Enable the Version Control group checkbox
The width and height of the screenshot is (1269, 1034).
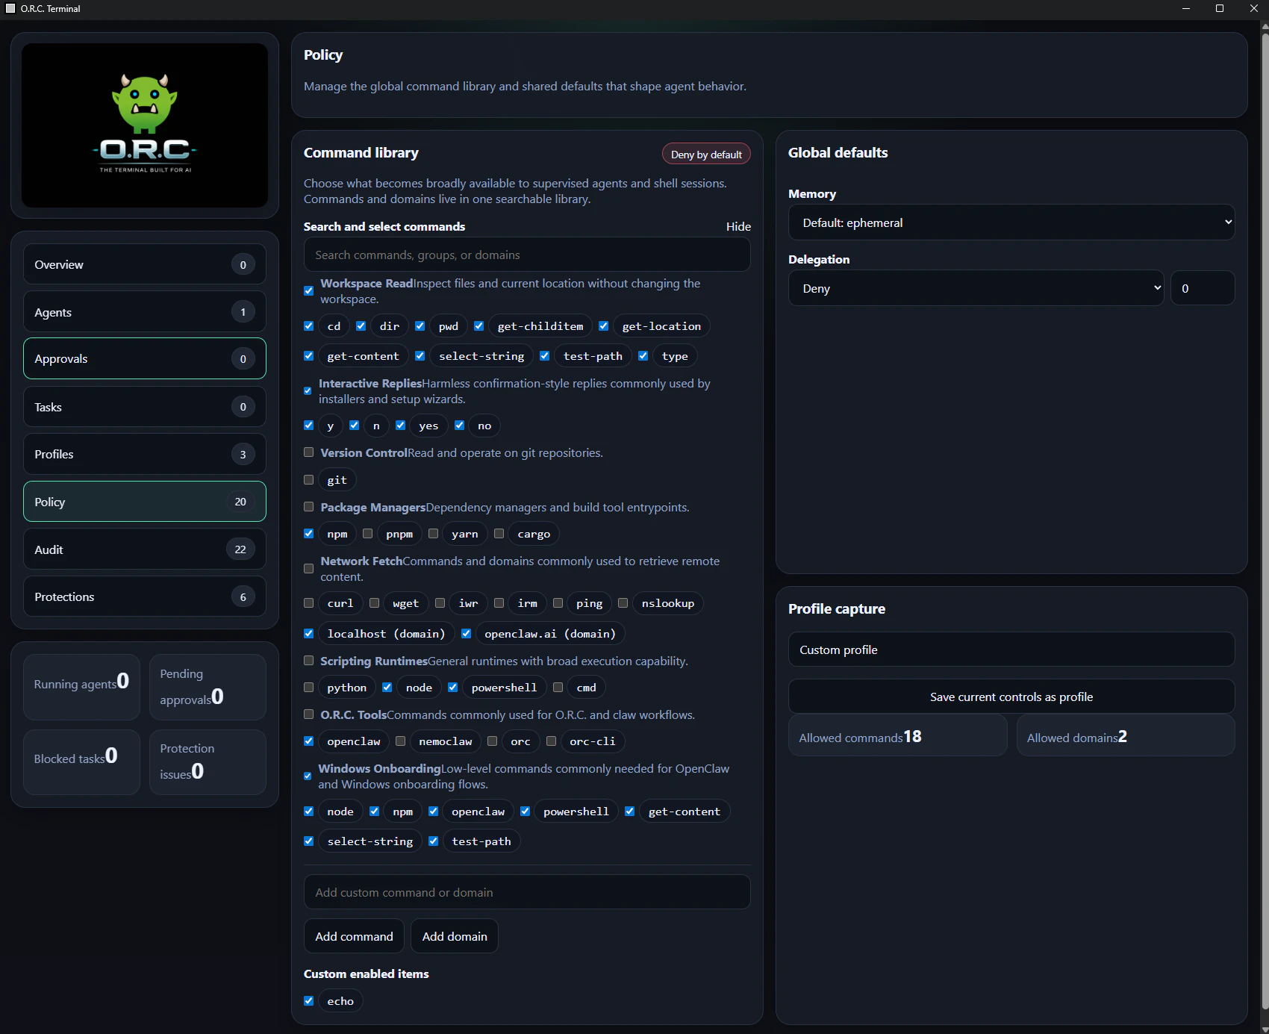click(309, 452)
